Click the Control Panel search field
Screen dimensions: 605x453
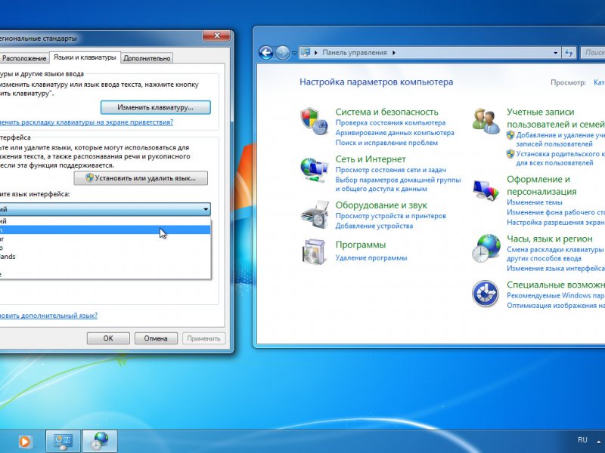coord(594,53)
